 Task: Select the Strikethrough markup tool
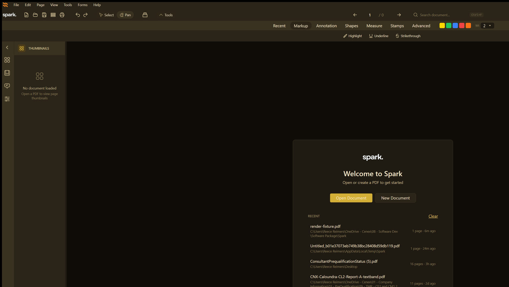point(408,36)
